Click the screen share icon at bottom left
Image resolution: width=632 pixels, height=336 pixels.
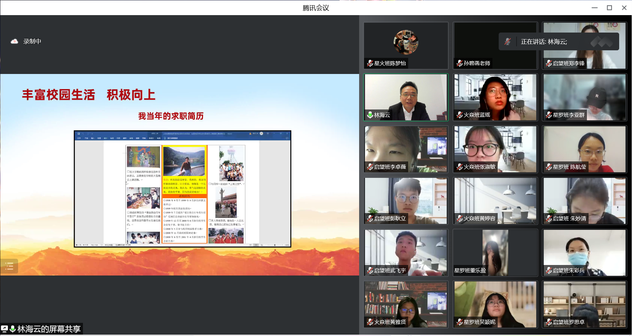(5, 329)
